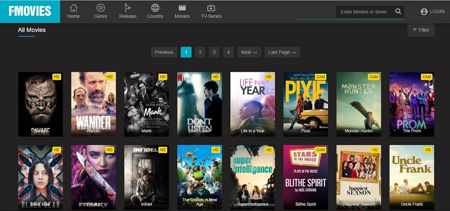Click the Home house icon

pyautogui.click(x=74, y=8)
